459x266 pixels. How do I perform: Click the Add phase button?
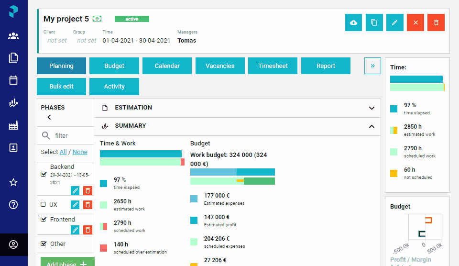[x=67, y=262]
